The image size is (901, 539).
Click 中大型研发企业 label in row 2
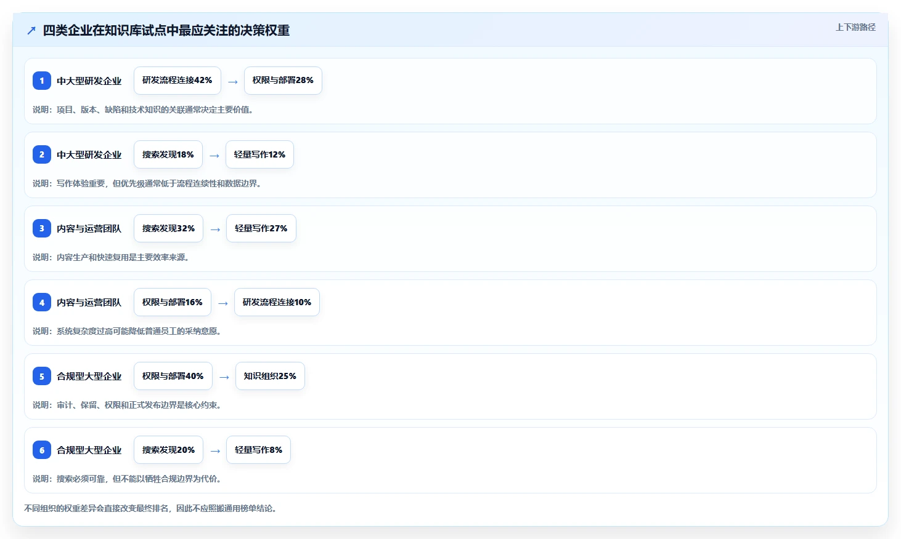(x=89, y=154)
